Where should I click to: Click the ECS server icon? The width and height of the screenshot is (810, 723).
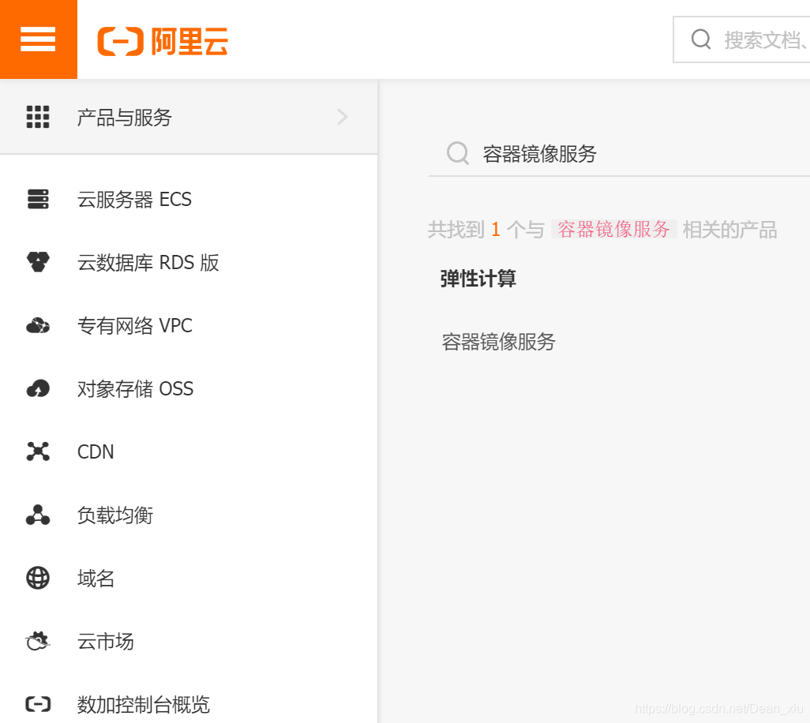point(38,199)
